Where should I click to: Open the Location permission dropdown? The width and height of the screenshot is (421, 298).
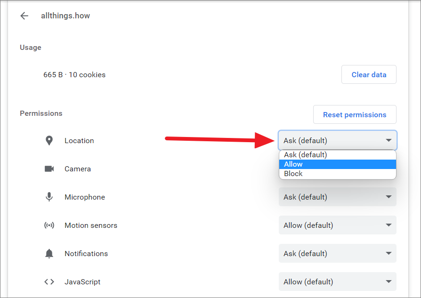[x=338, y=140]
